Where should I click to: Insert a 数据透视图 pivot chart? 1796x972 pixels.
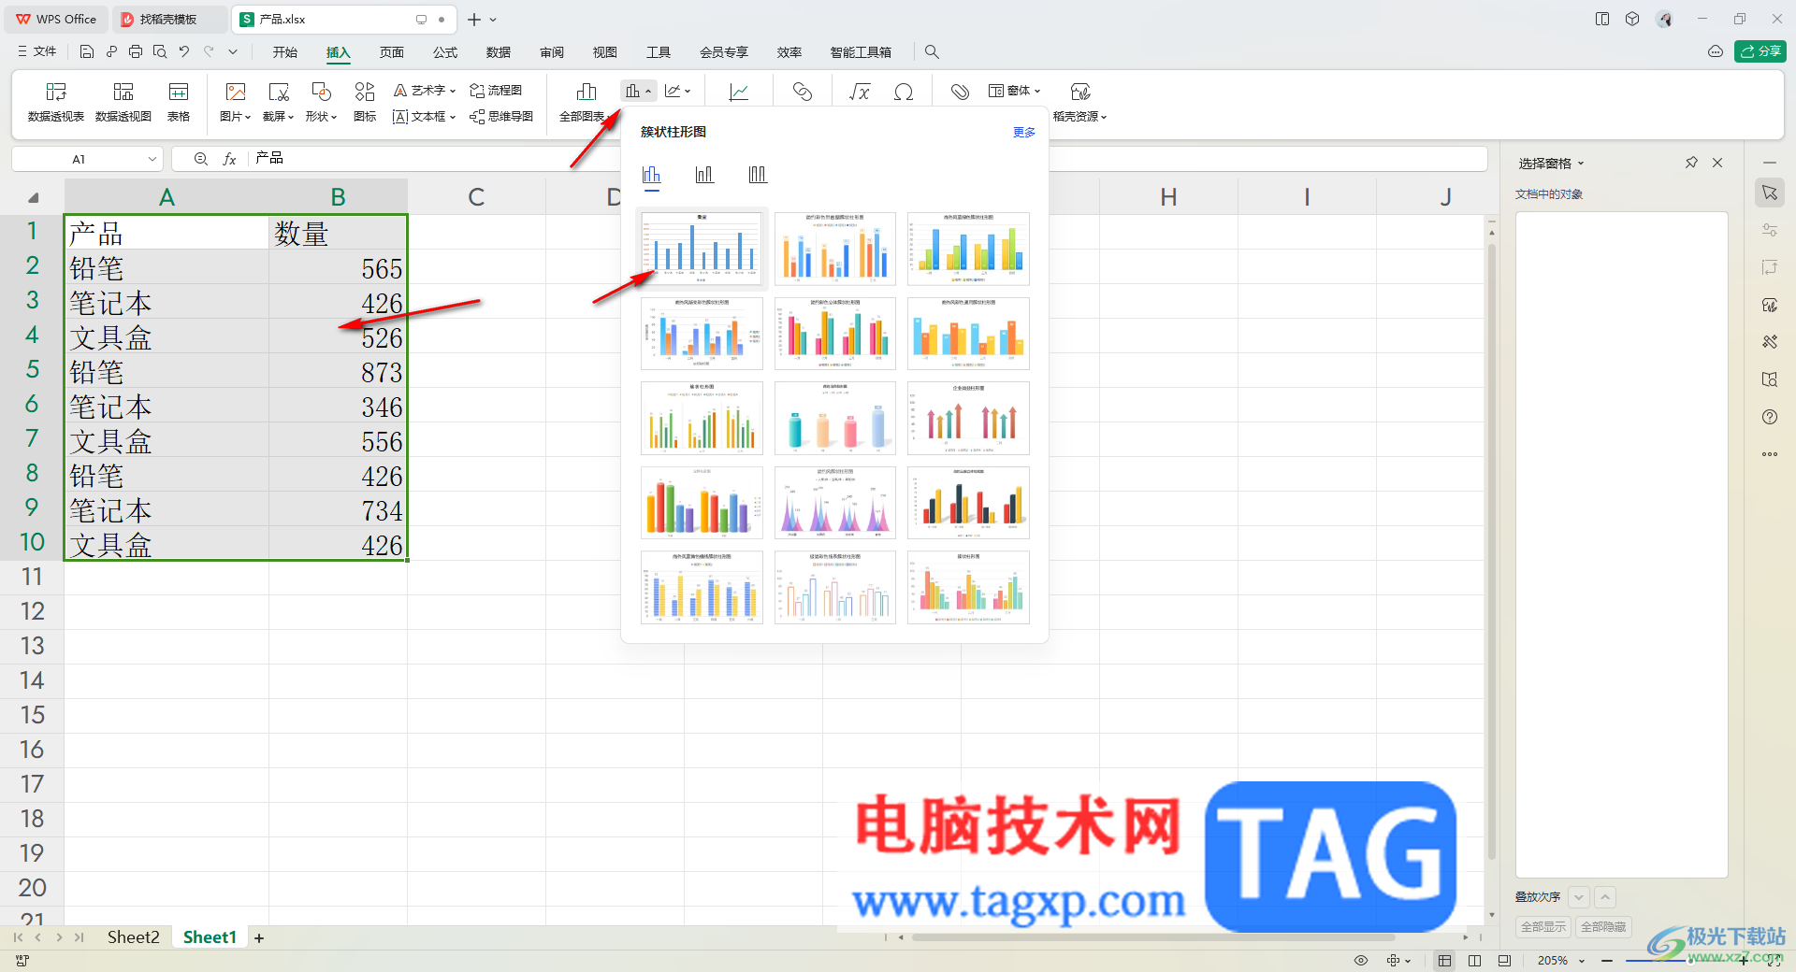[123, 102]
